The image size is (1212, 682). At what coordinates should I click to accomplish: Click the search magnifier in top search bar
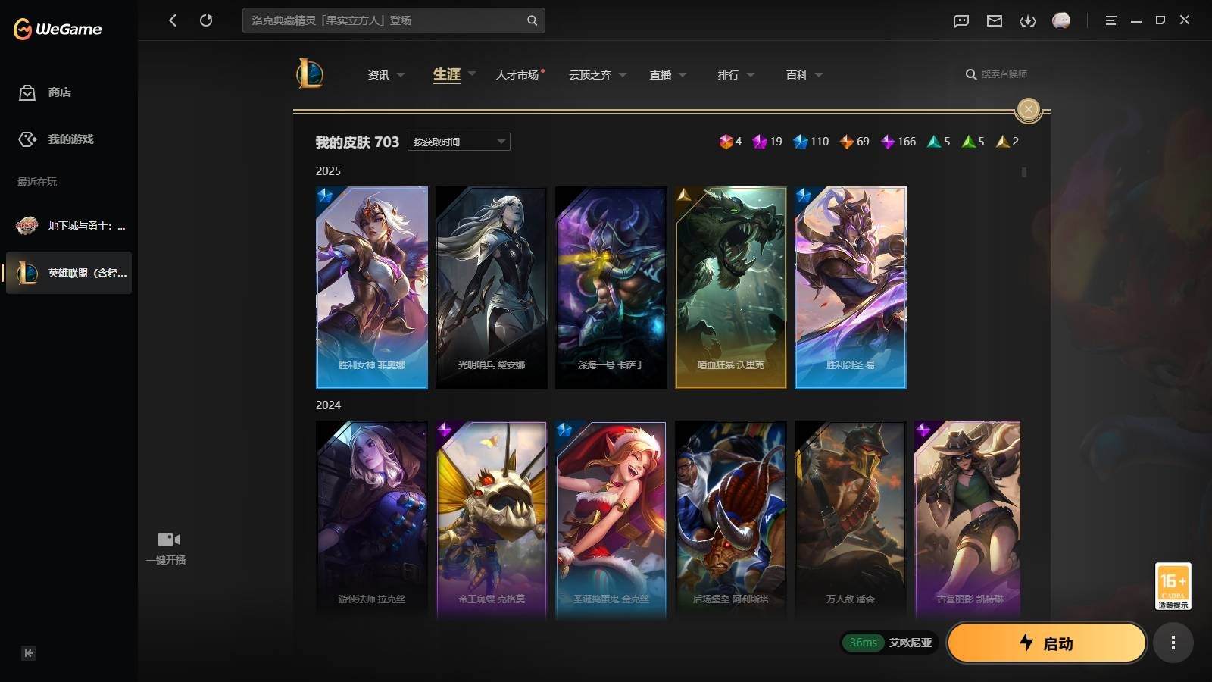point(532,20)
